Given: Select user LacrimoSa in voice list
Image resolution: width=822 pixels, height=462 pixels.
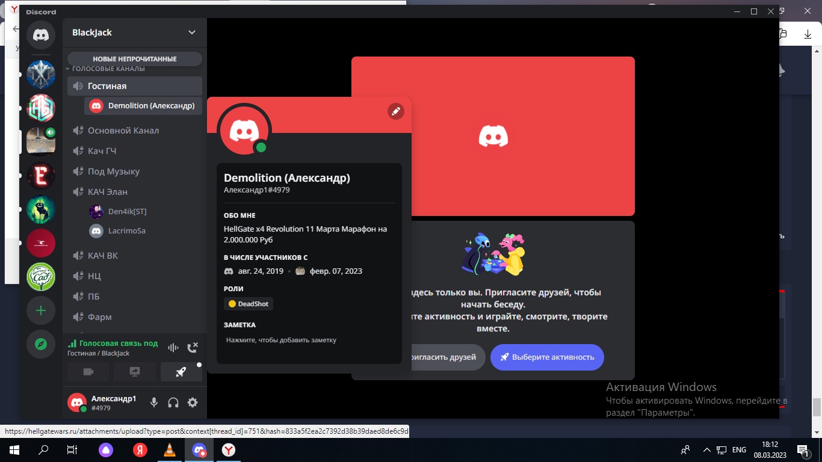Looking at the screenshot, I should point(143,231).
